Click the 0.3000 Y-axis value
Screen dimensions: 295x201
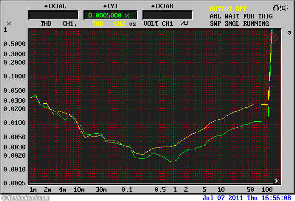tap(14, 54)
